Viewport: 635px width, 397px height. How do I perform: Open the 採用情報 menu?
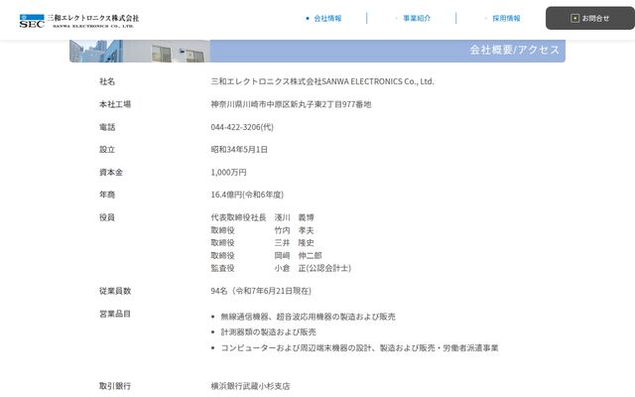[506, 18]
